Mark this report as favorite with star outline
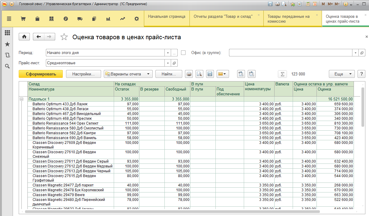This screenshot has width=369, height=216. pos(64,37)
